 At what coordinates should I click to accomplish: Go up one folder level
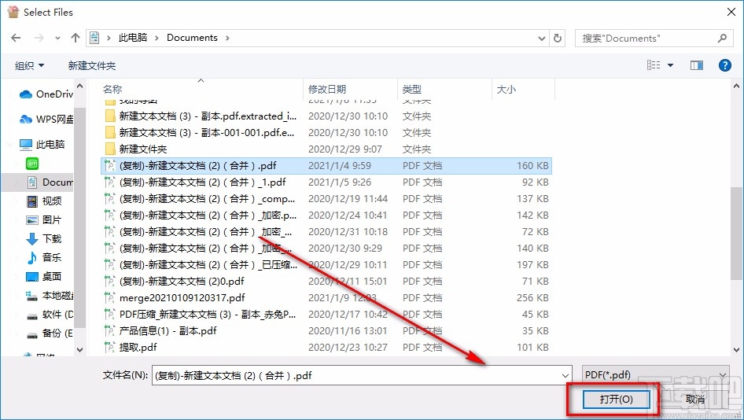point(75,38)
